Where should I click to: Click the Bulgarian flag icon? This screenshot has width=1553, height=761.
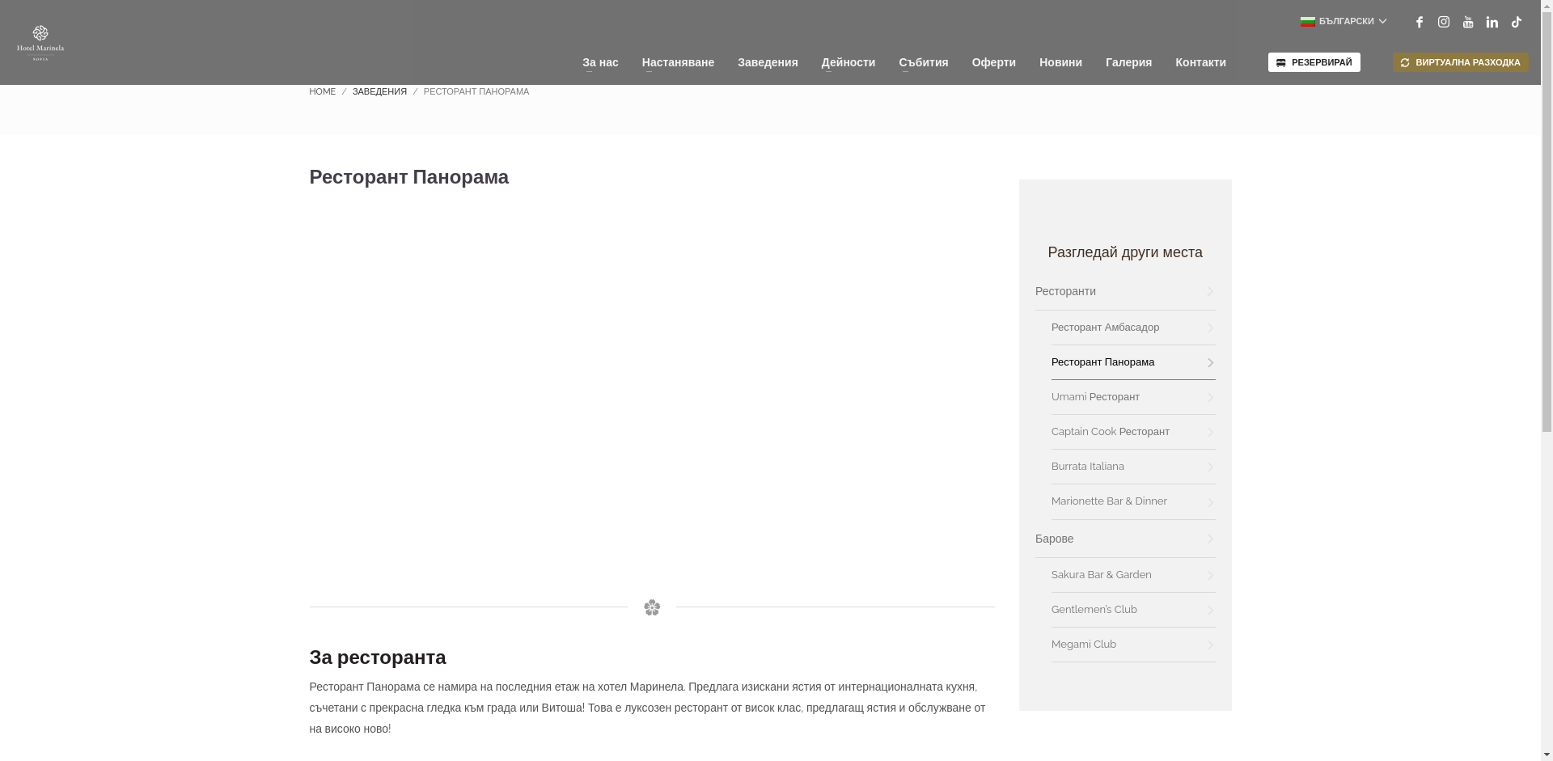click(1307, 22)
